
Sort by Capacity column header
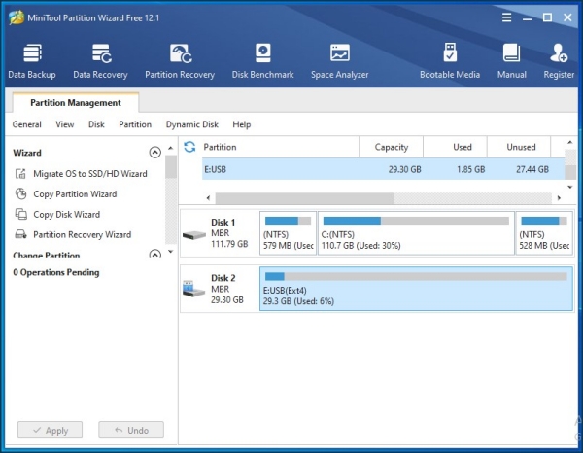pos(392,147)
